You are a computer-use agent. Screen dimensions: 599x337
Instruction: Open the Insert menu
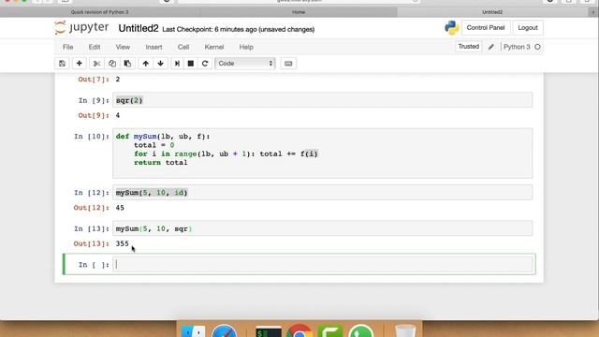153,47
